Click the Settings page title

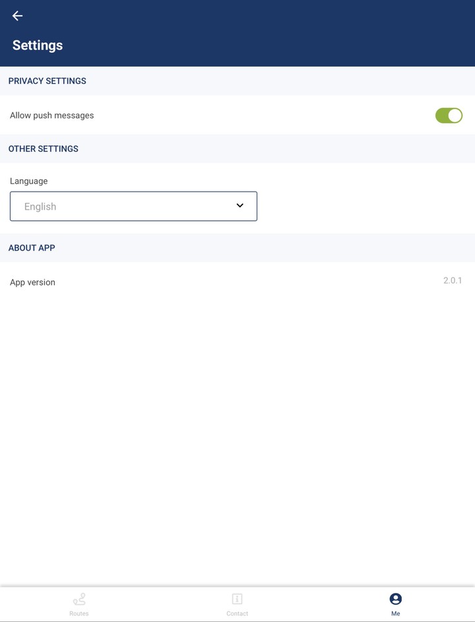38,46
